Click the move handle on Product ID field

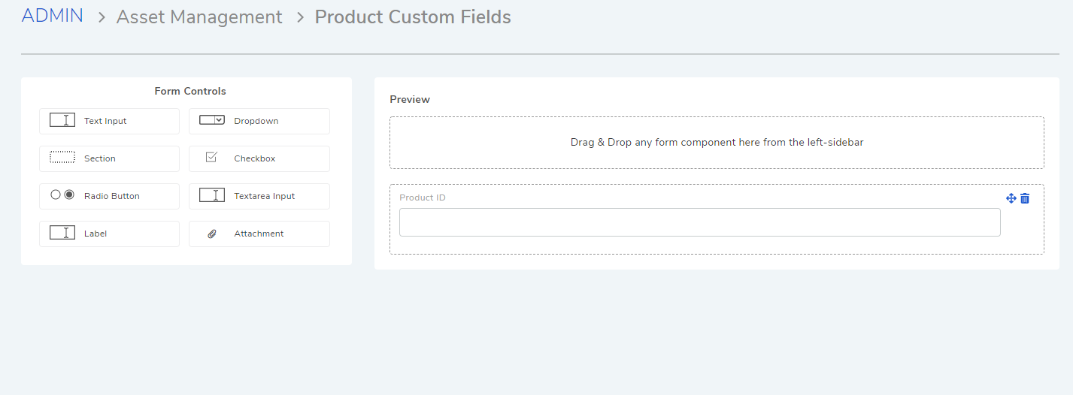(1011, 198)
